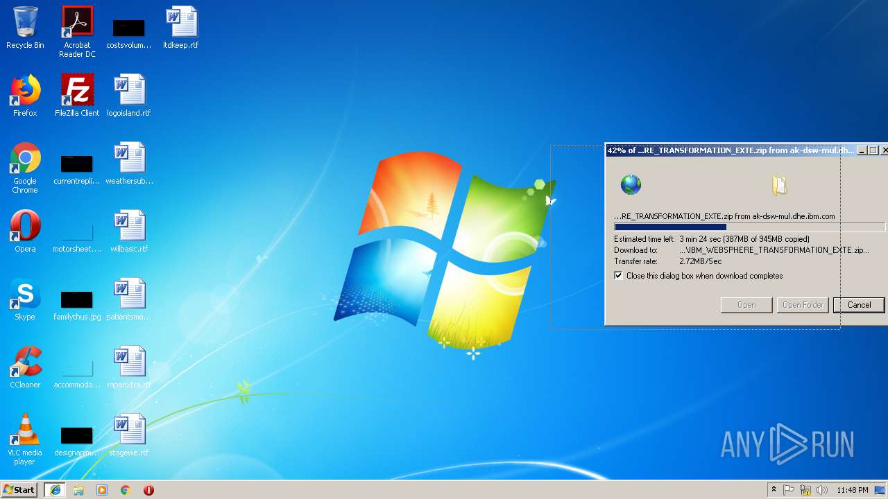Open Windows Explorer from the taskbar
This screenshot has width=888, height=499.
(78, 490)
